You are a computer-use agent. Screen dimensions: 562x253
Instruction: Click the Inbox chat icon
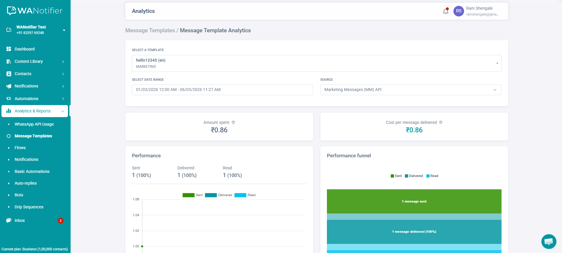[x=9, y=220]
